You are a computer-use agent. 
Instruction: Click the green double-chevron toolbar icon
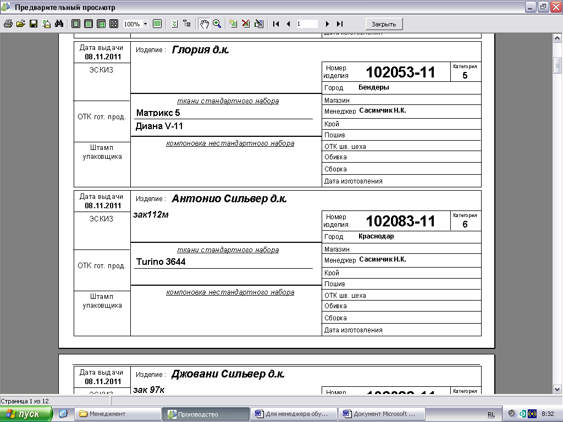click(x=174, y=24)
